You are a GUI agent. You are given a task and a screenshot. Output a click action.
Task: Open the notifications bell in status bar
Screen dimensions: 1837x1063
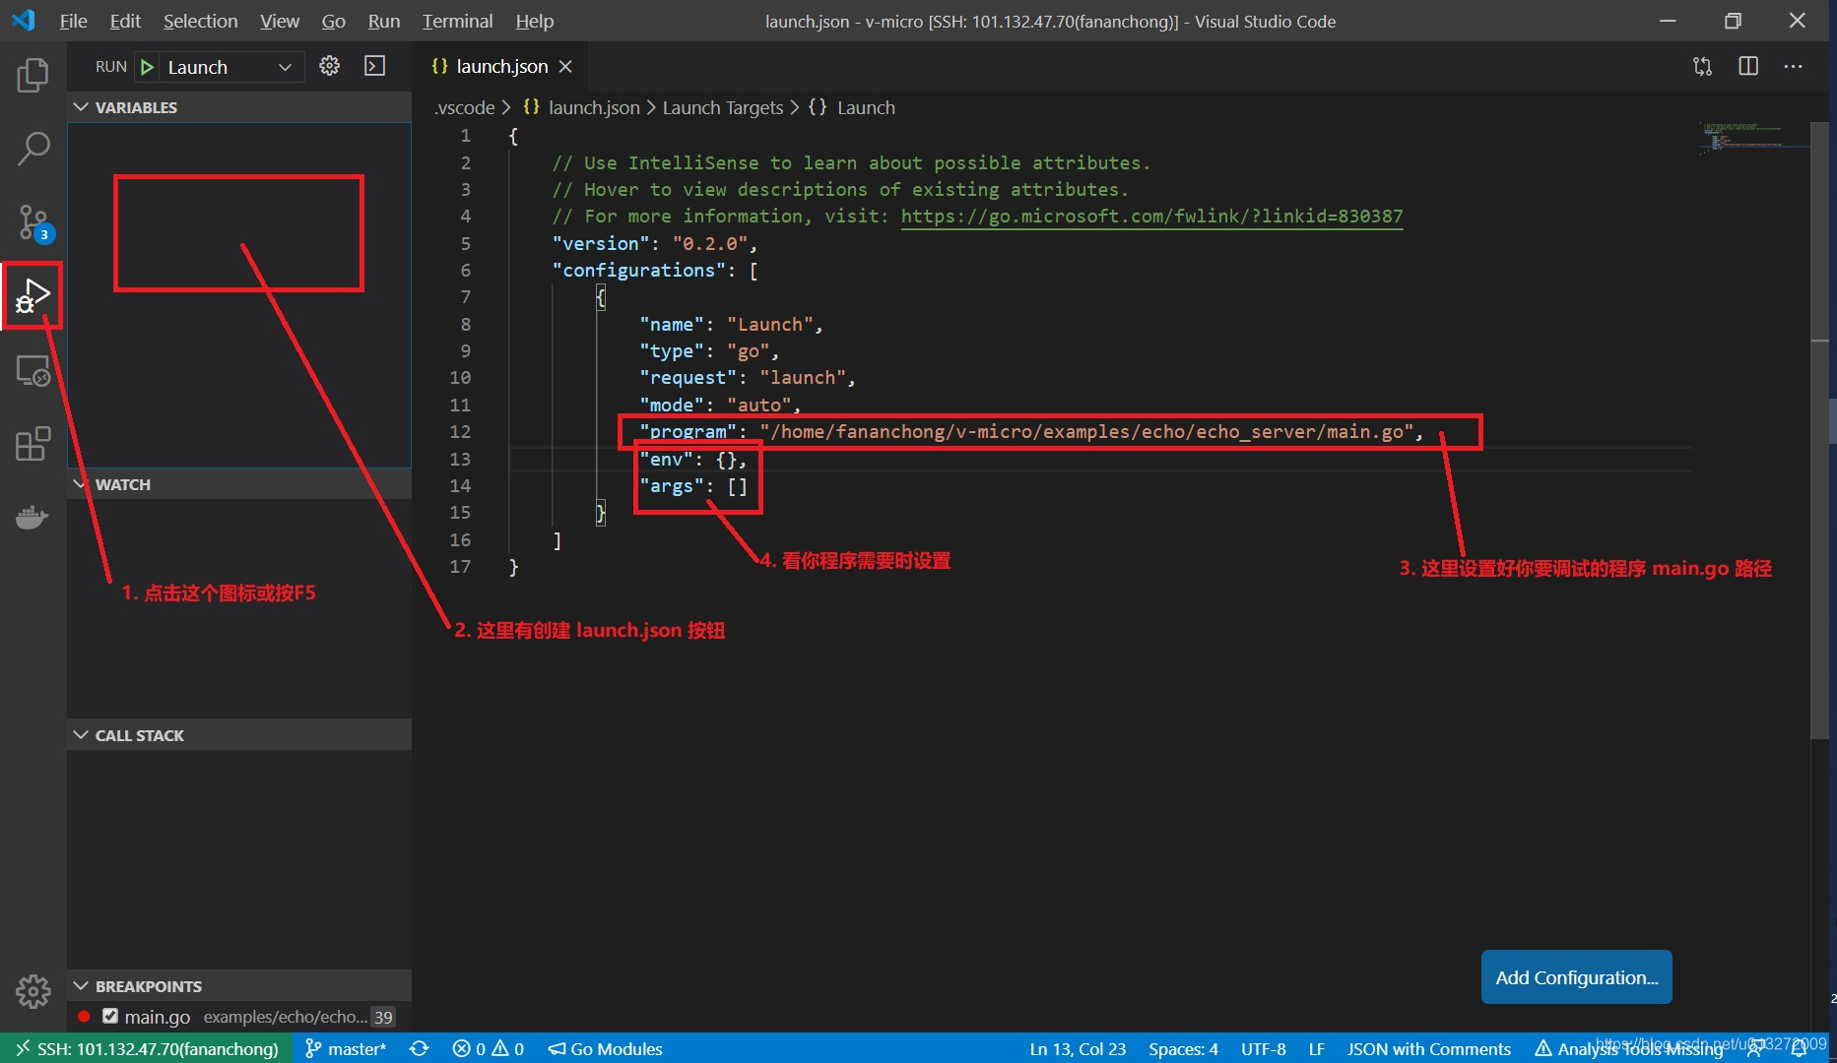pos(1799,1049)
